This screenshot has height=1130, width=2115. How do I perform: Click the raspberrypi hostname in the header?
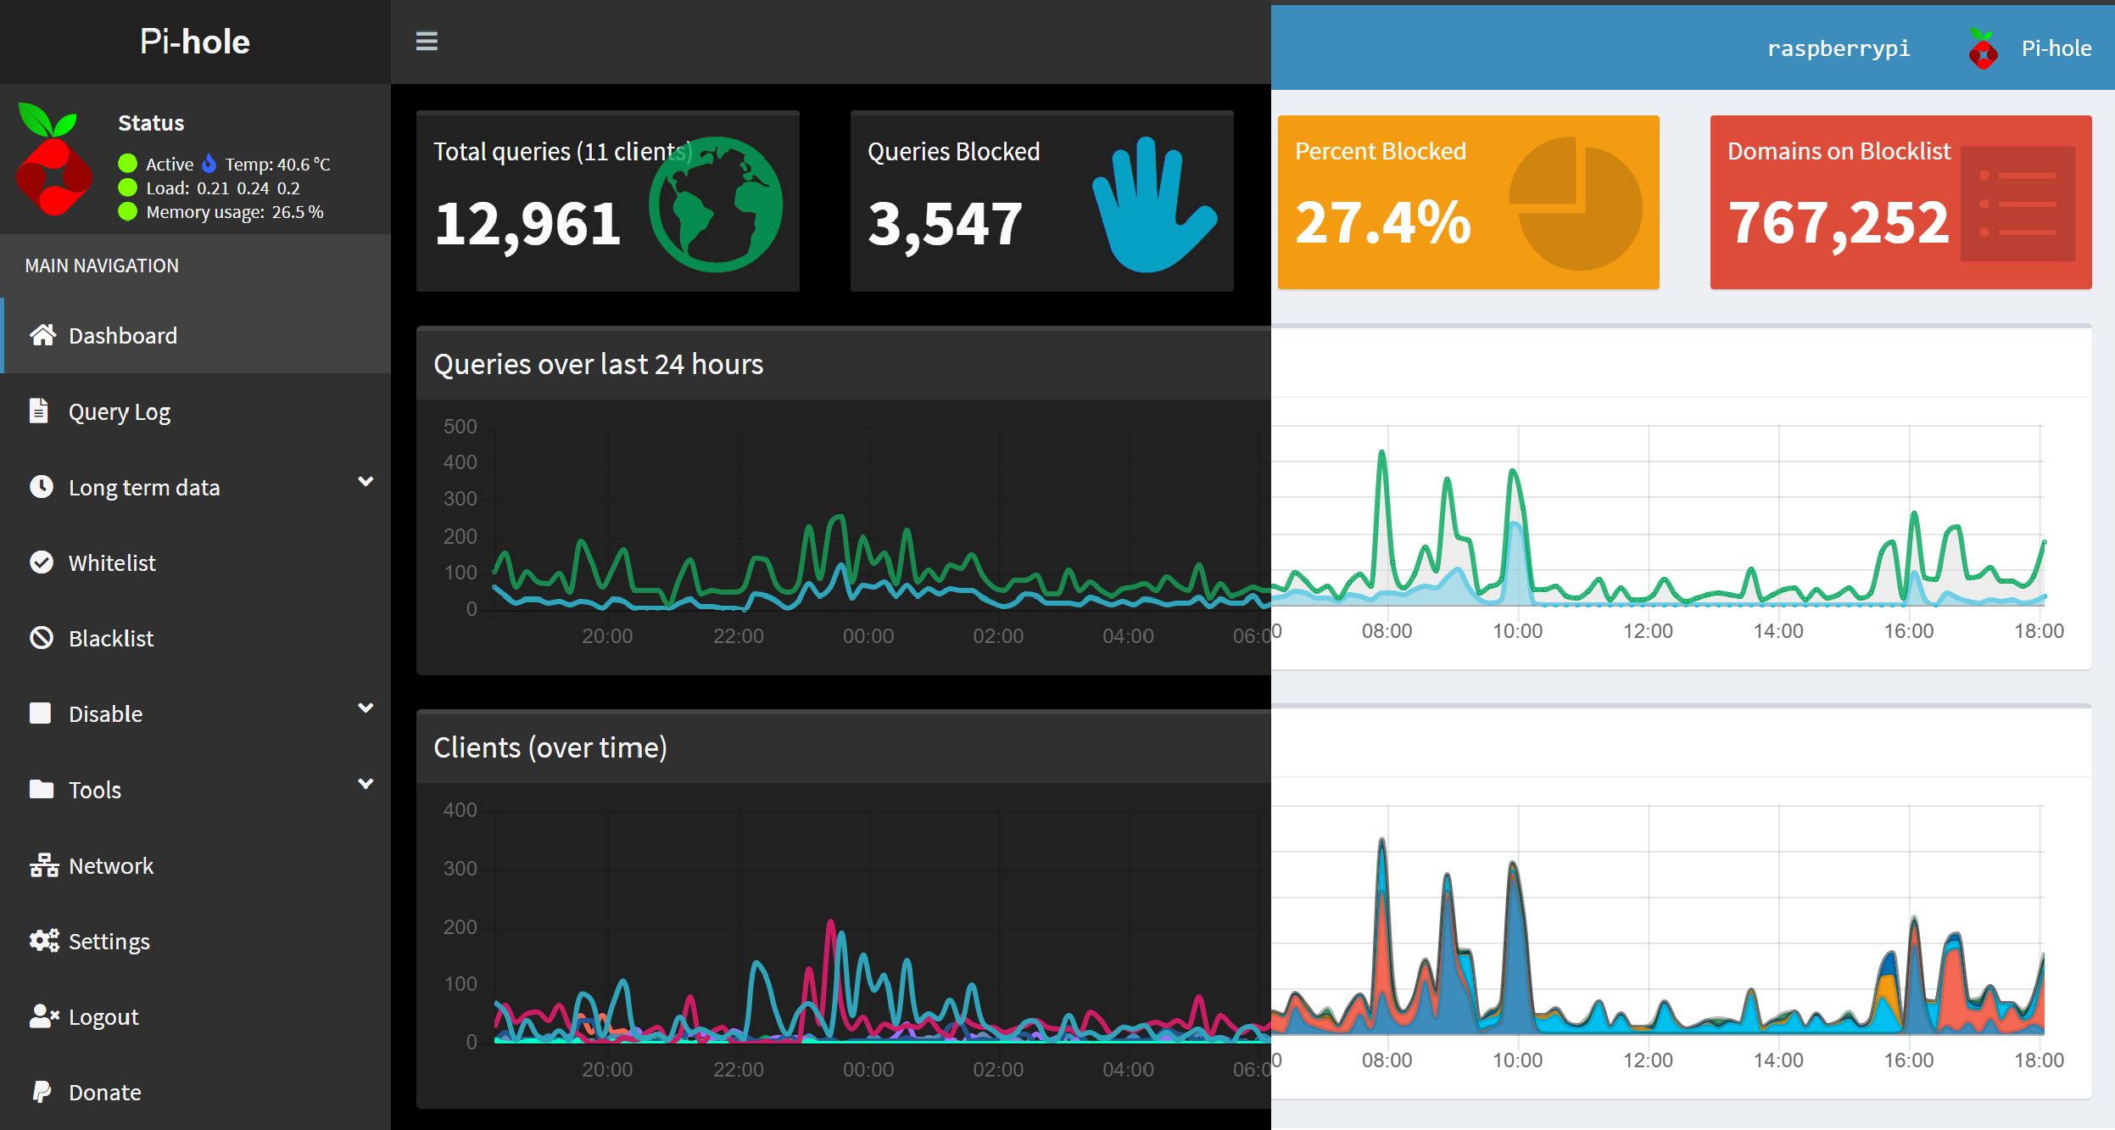(x=1839, y=48)
